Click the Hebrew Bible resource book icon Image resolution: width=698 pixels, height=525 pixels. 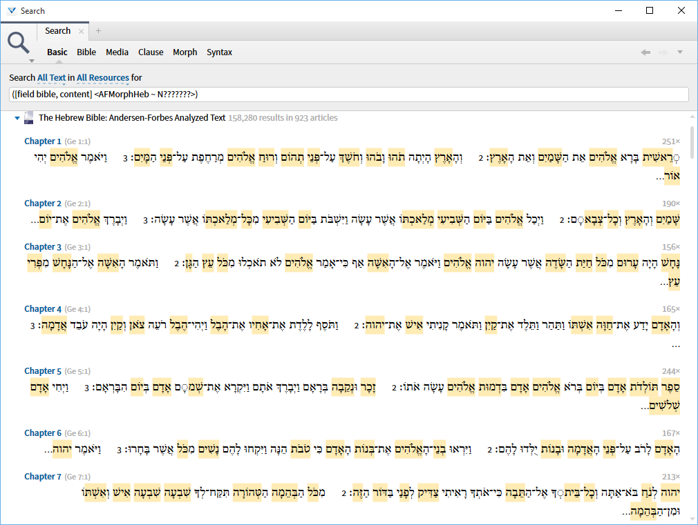[x=28, y=118]
